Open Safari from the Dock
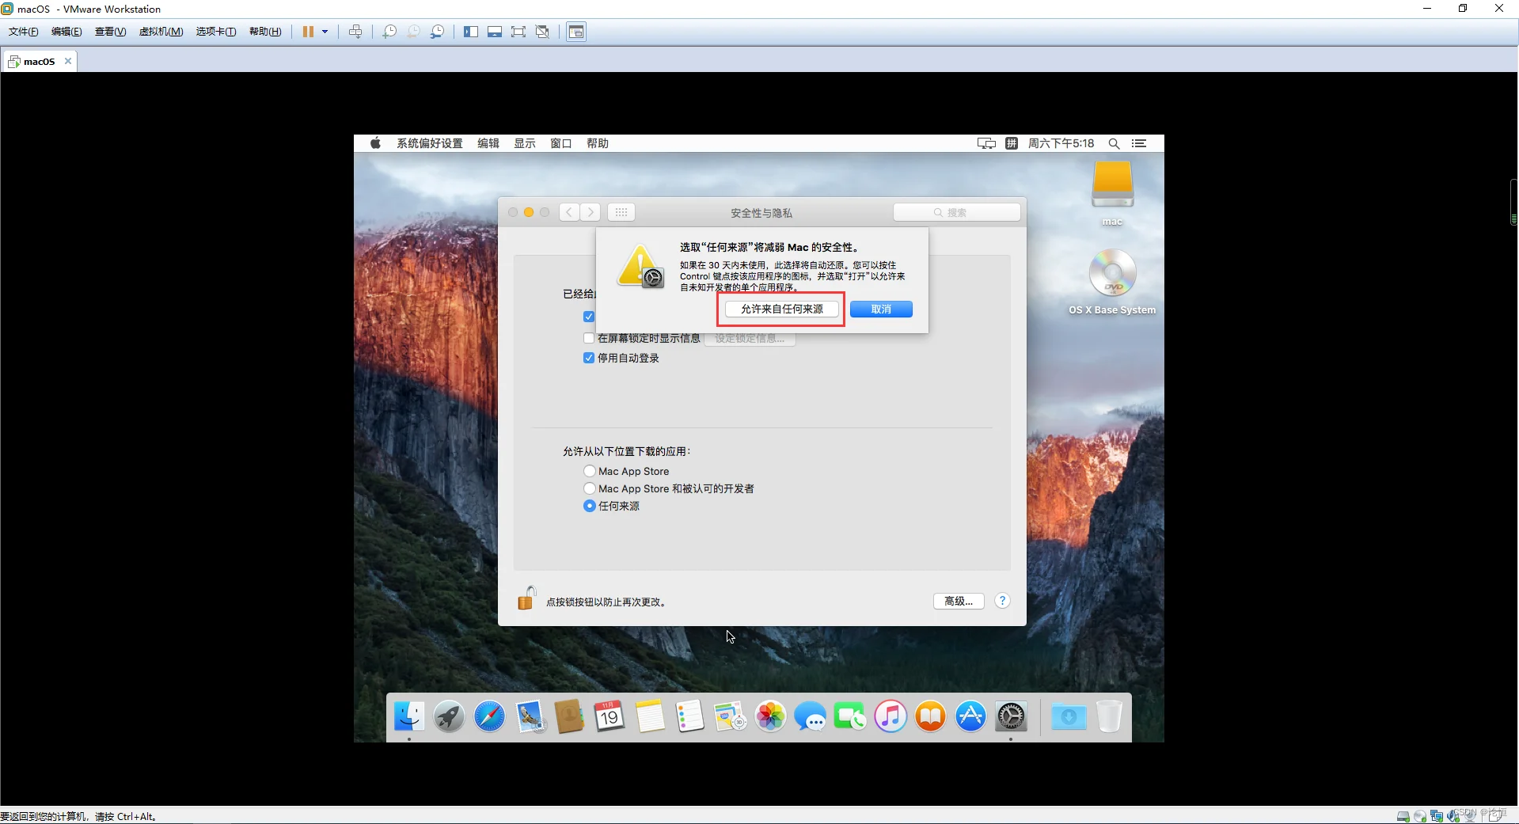 489,716
